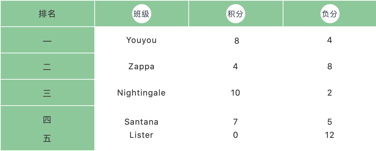
Task: Click Lister's 负分 value 12
Action: tap(330, 135)
